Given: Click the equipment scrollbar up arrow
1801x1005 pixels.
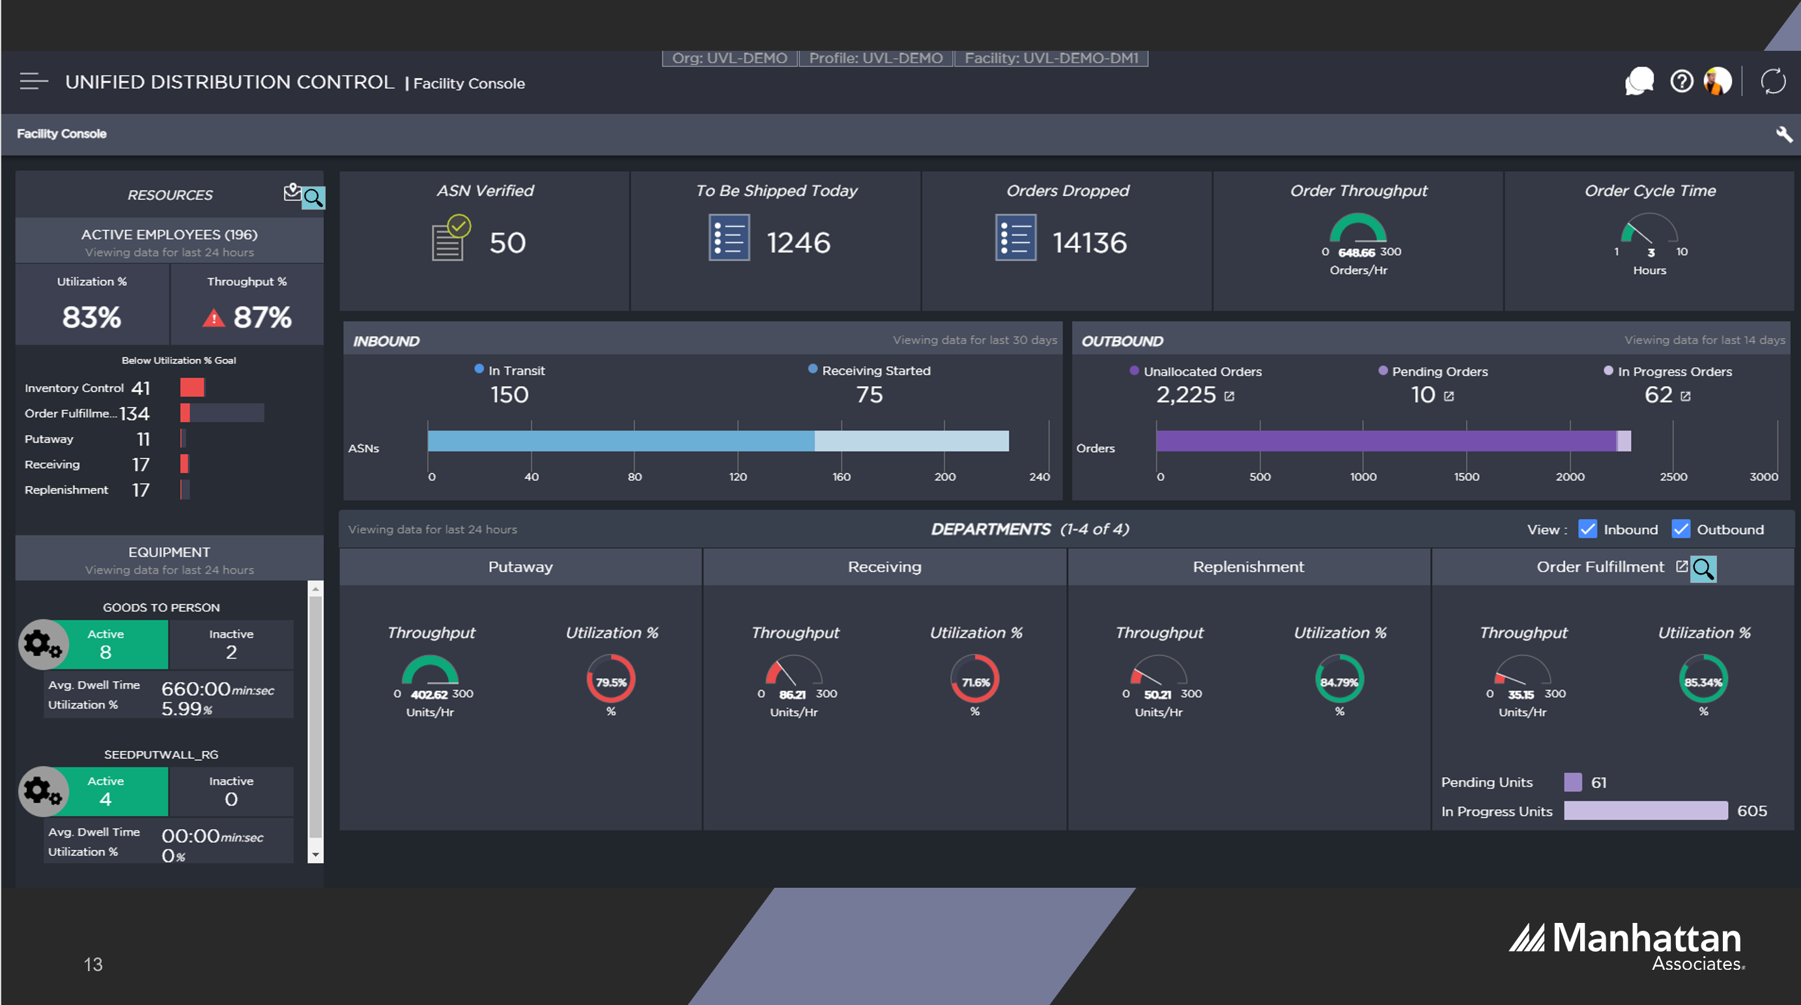Looking at the screenshot, I should click(x=316, y=588).
